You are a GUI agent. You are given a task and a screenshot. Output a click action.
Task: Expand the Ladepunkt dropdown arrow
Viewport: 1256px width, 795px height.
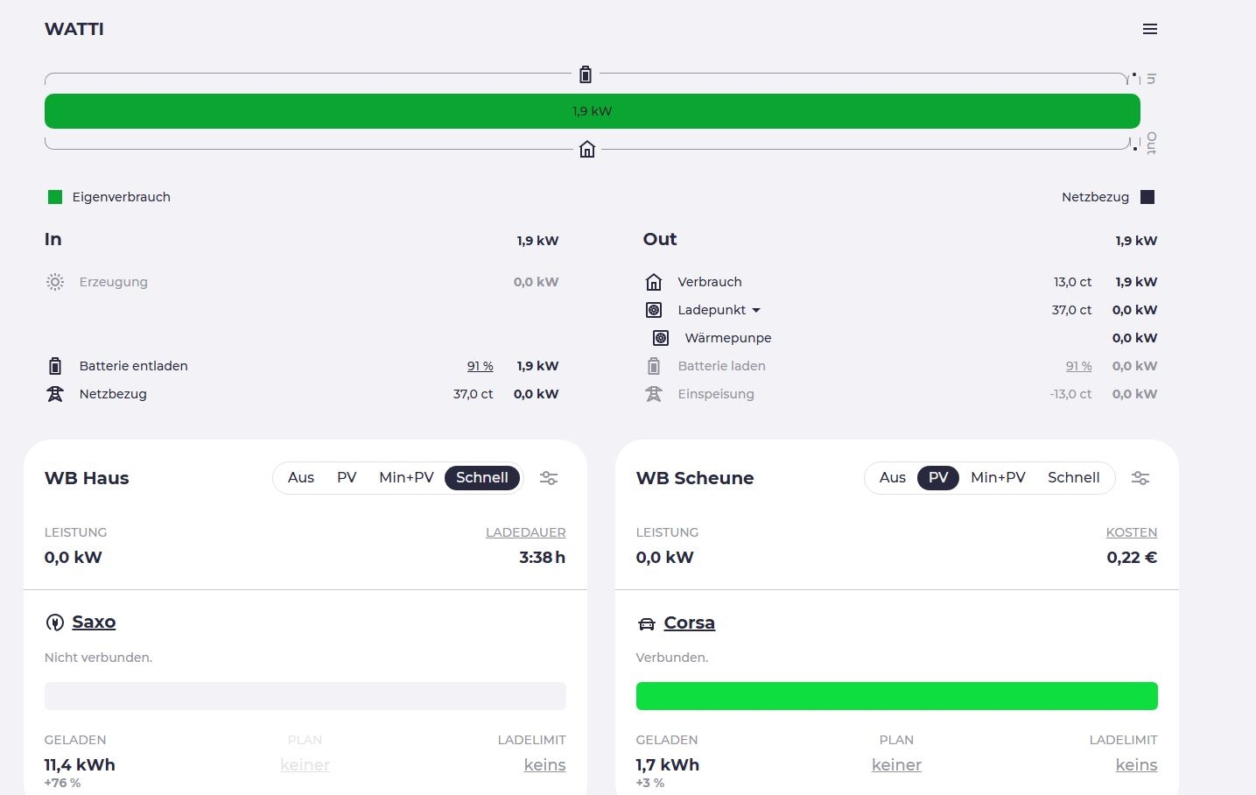point(756,310)
